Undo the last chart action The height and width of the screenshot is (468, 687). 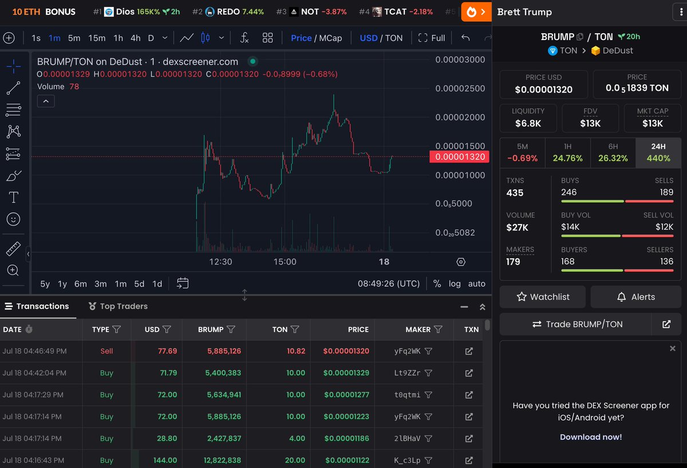point(465,38)
